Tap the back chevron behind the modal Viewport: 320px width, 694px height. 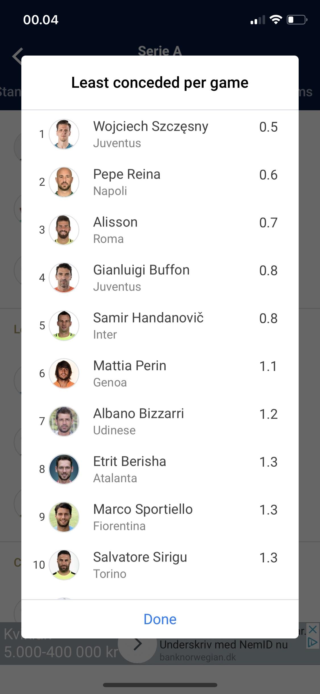click(x=18, y=56)
